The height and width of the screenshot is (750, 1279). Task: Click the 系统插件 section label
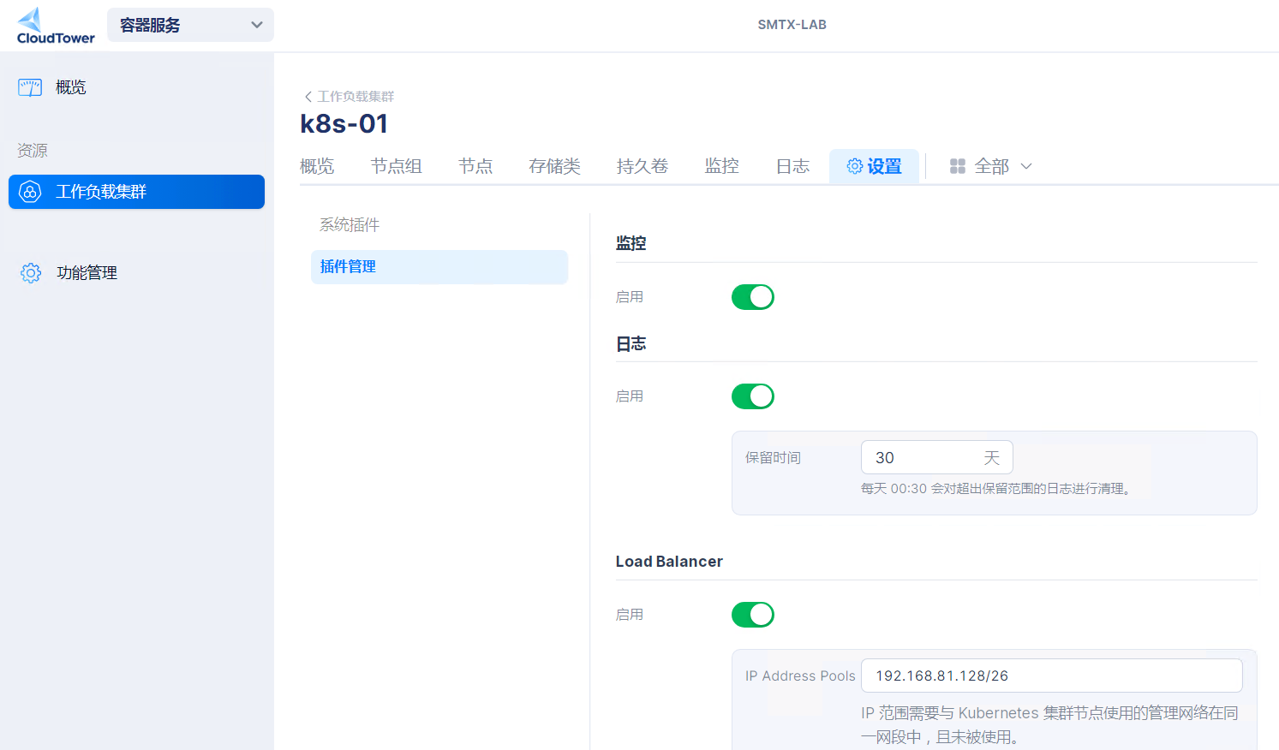[x=350, y=225]
